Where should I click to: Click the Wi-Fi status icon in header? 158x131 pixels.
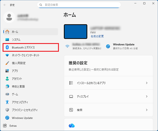67,46
